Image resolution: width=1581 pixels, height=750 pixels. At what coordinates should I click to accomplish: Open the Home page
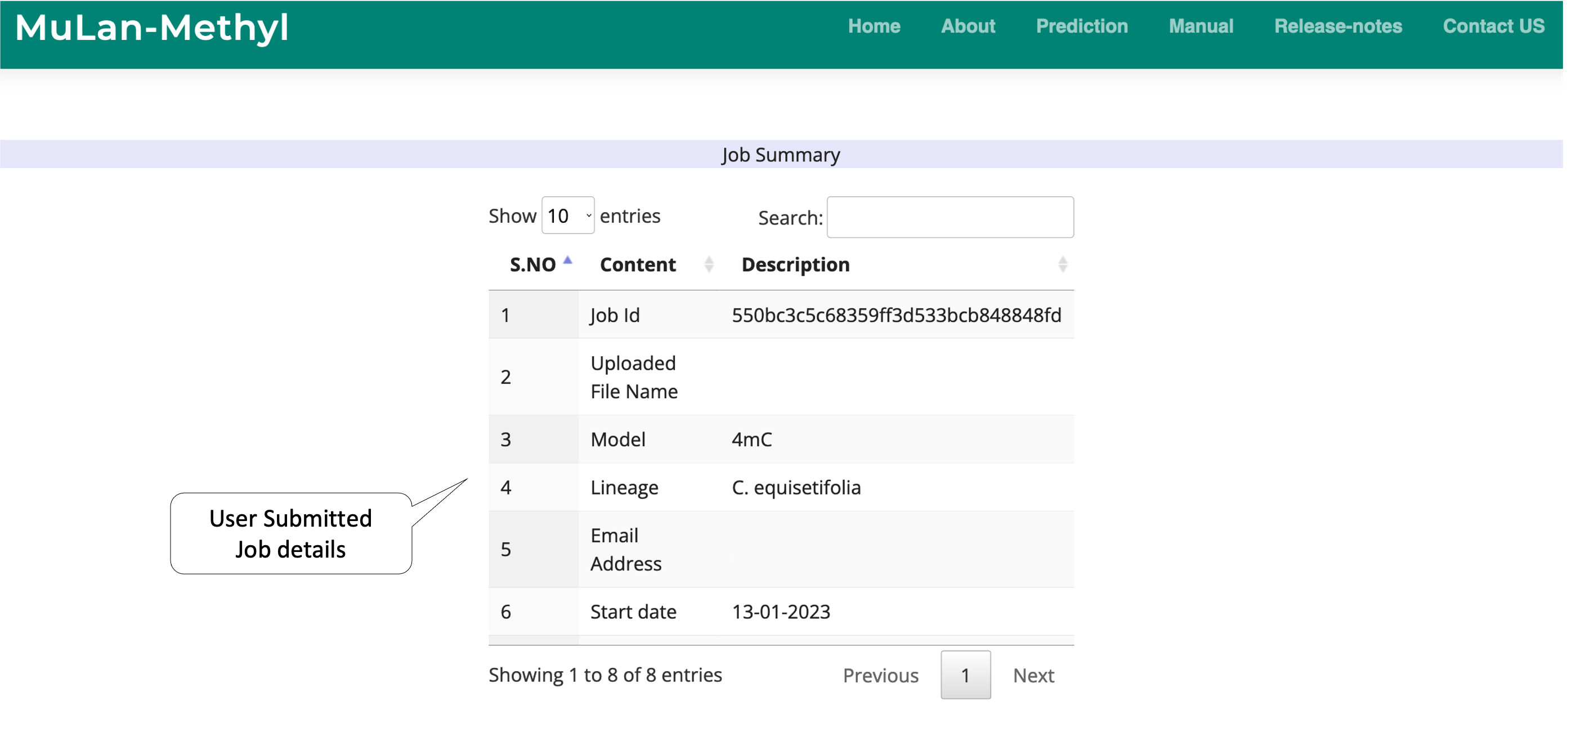click(874, 26)
